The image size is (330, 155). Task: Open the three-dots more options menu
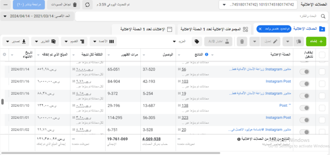tap(6, 5)
